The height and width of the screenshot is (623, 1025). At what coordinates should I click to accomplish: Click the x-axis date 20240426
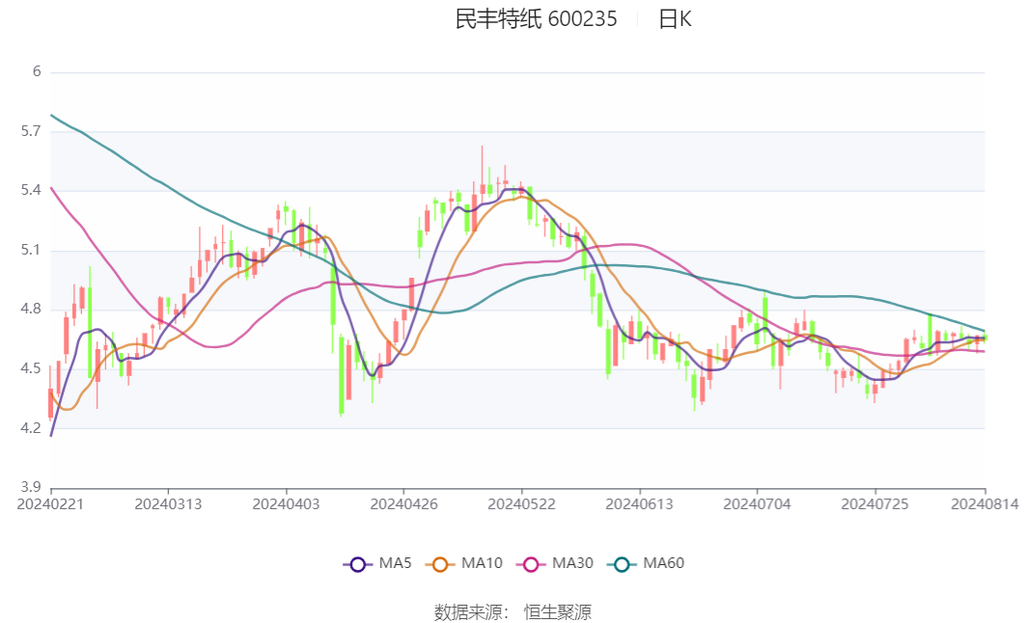coord(403,504)
